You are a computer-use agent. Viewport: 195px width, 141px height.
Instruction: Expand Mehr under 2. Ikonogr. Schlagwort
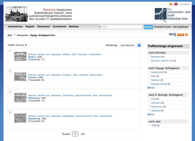point(151,114)
